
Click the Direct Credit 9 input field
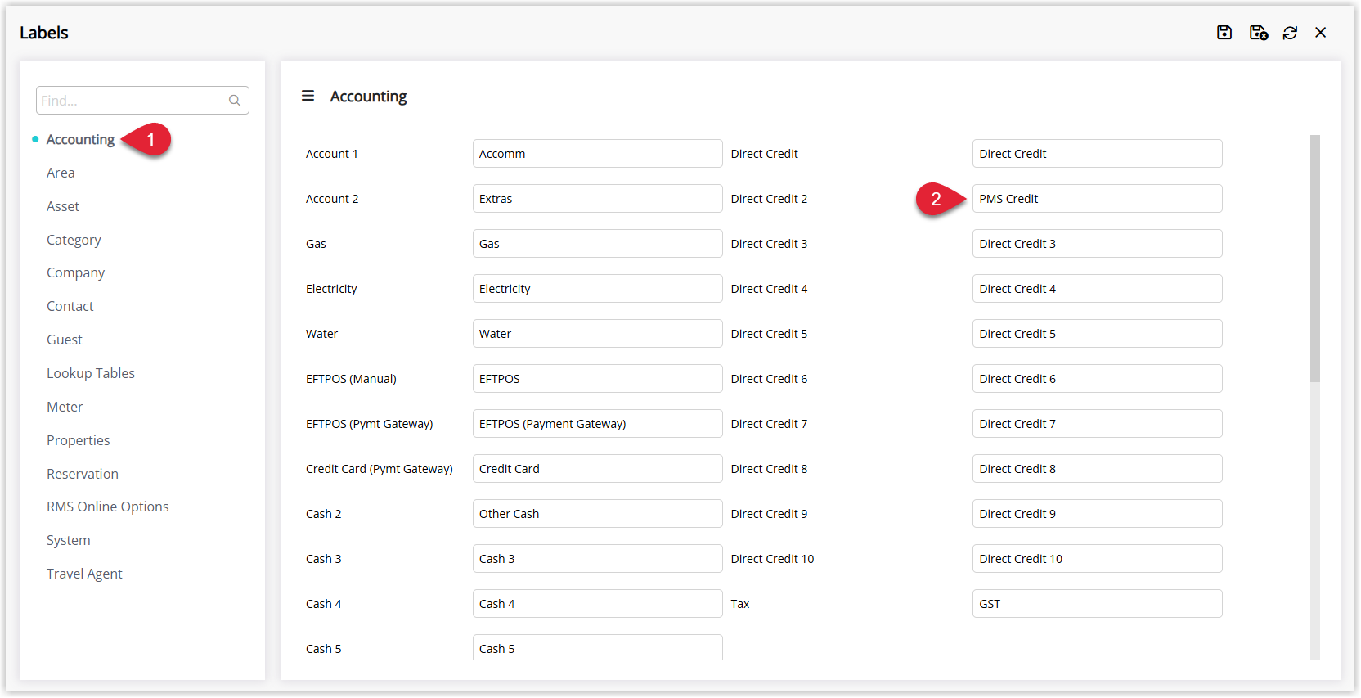click(1097, 514)
